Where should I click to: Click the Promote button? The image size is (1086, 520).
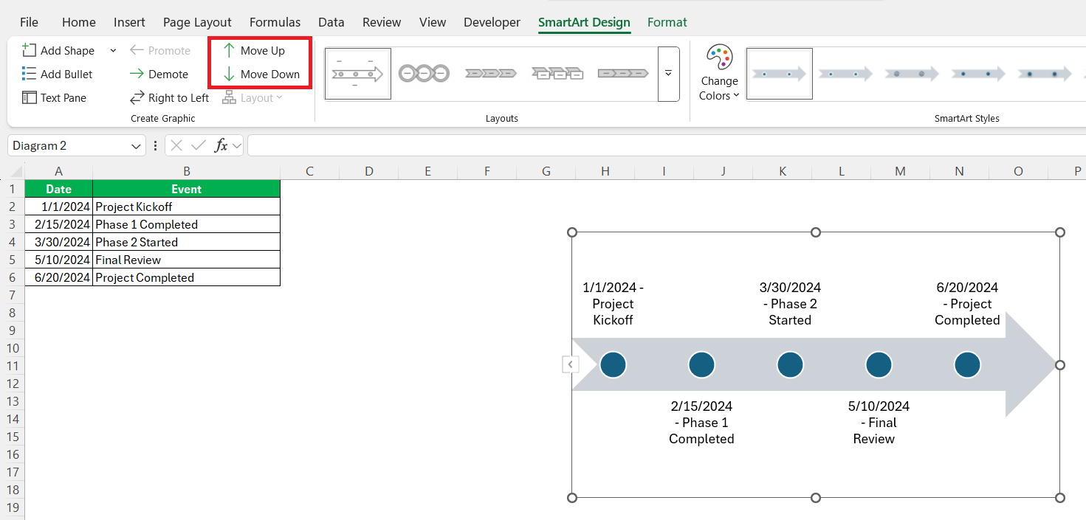159,50
